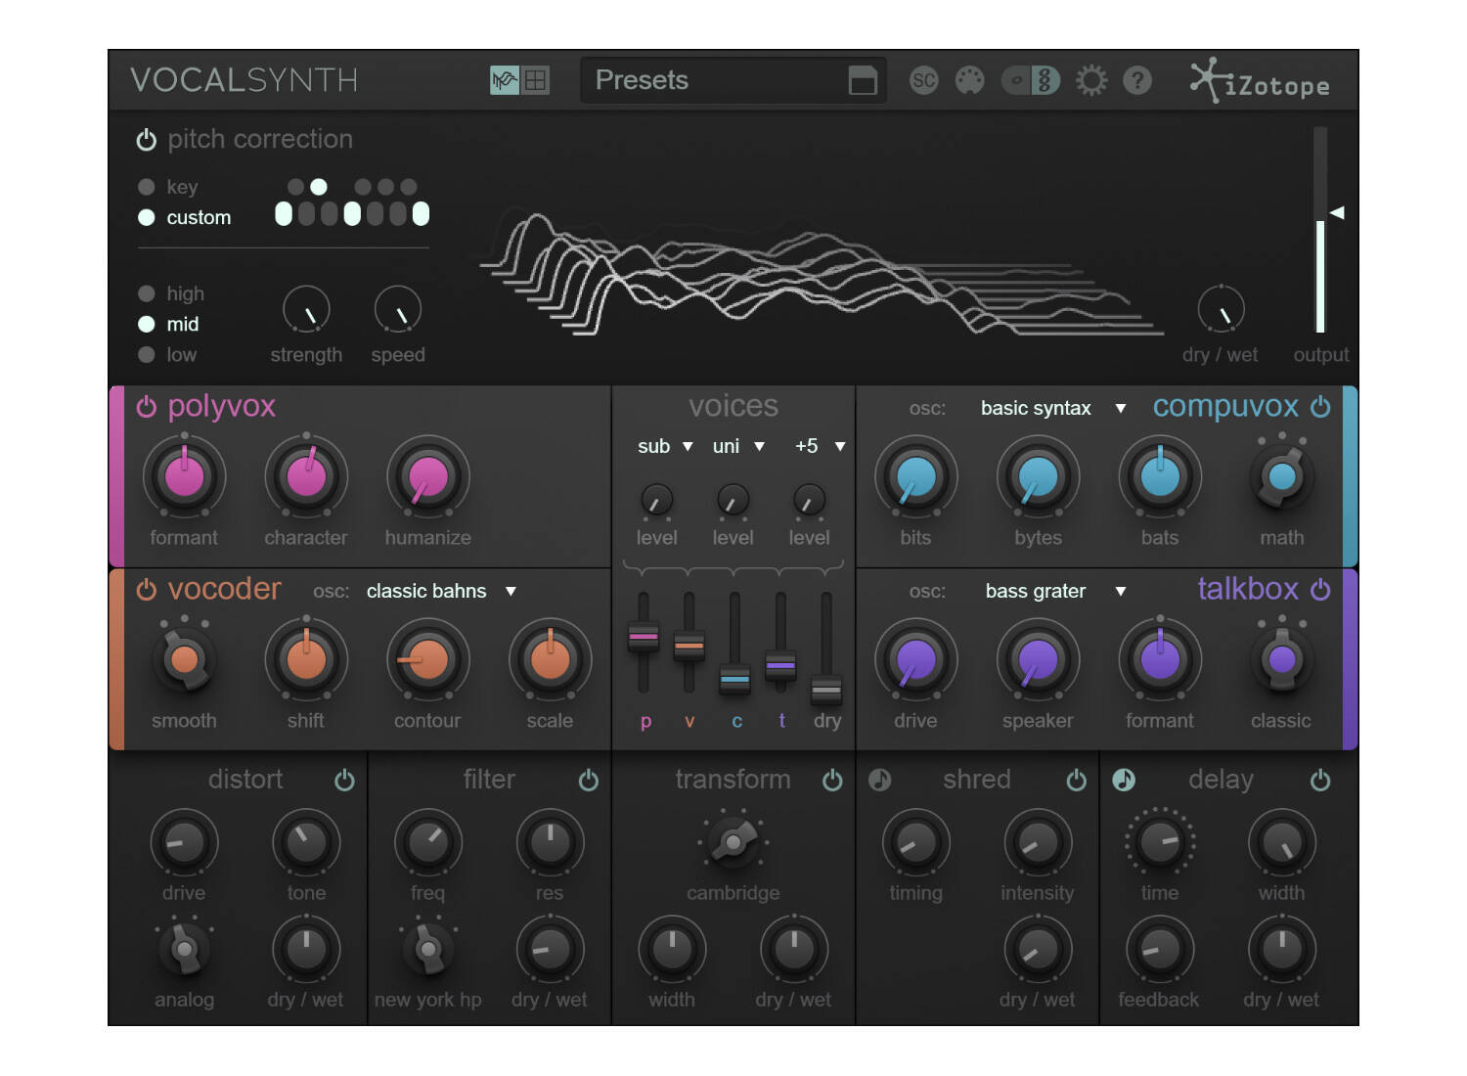Click the global dry / wet knob
Screen dimensions: 1467x1076
(x=1221, y=310)
